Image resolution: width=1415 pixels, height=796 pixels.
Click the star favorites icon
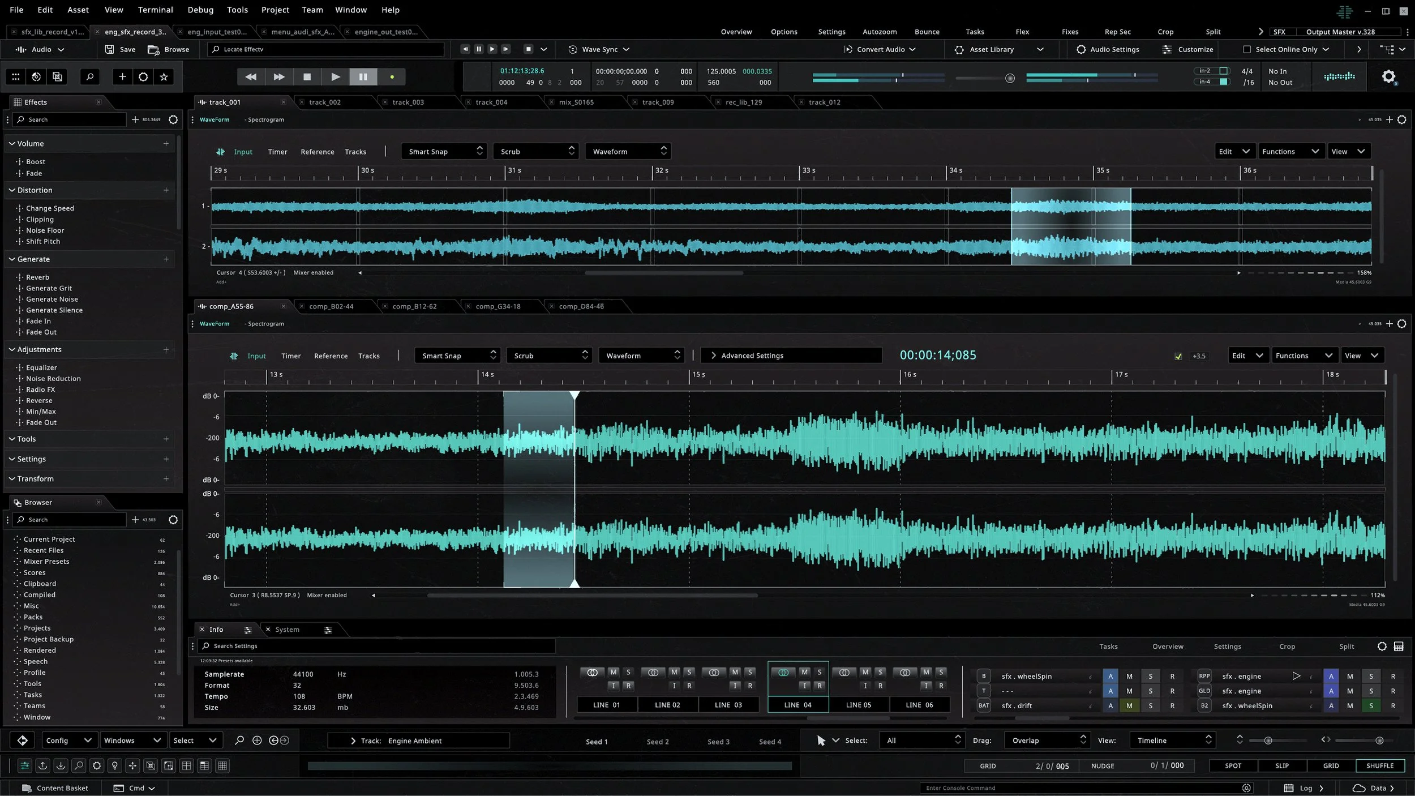pos(164,77)
